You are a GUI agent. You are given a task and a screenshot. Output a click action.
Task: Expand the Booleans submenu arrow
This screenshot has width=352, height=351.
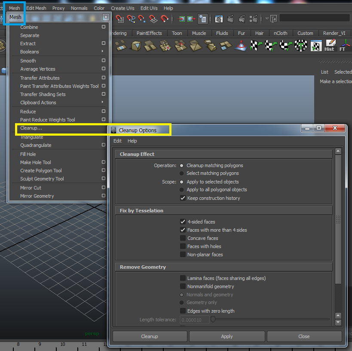[103, 51]
